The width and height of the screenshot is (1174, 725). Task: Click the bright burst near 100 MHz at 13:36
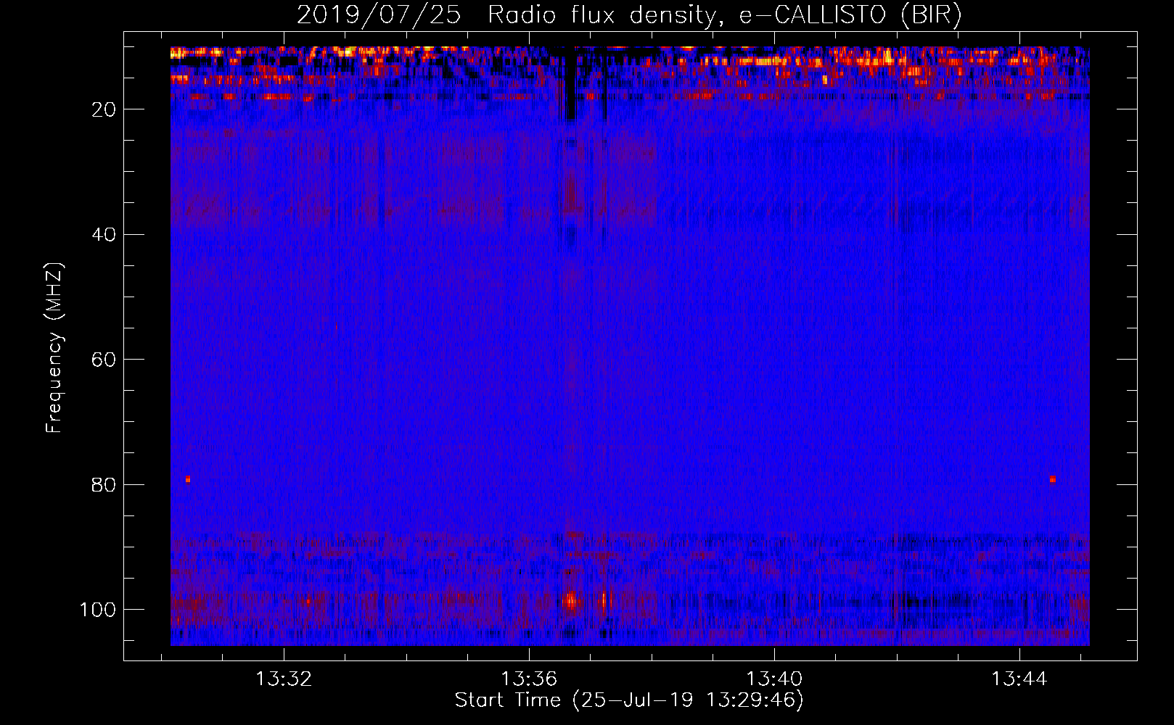pos(571,600)
